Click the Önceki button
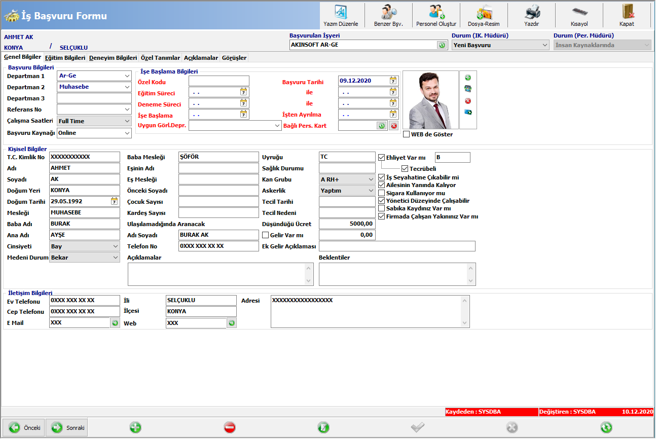Screen dimensions: 656x439 pyautogui.click(x=24, y=427)
